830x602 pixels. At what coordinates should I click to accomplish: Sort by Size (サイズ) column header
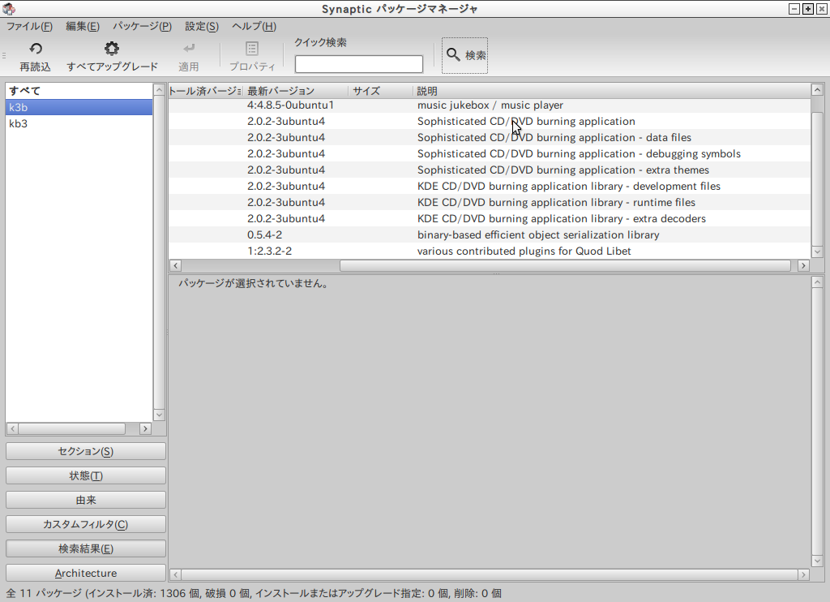[x=380, y=91]
